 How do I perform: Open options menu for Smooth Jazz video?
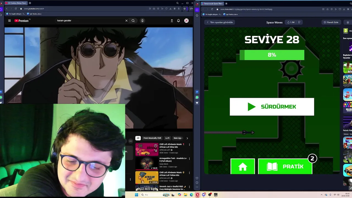(x=189, y=187)
